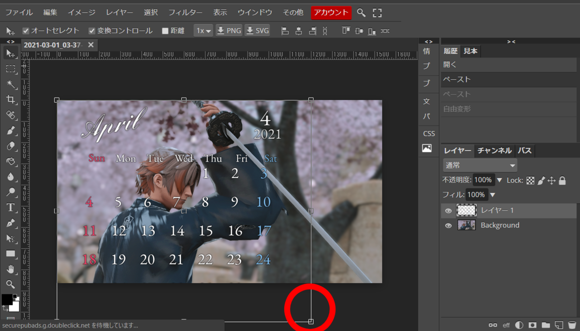Select the Type tool

coord(11,208)
